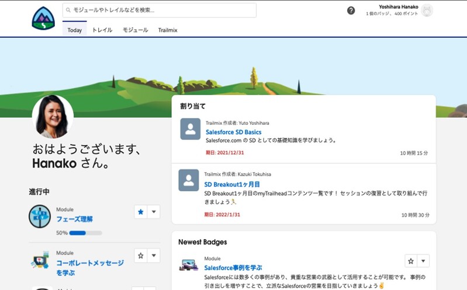Click the コーポレートメッセージを学ぶ module icon
Screen dimensions: 467x290
(40, 260)
